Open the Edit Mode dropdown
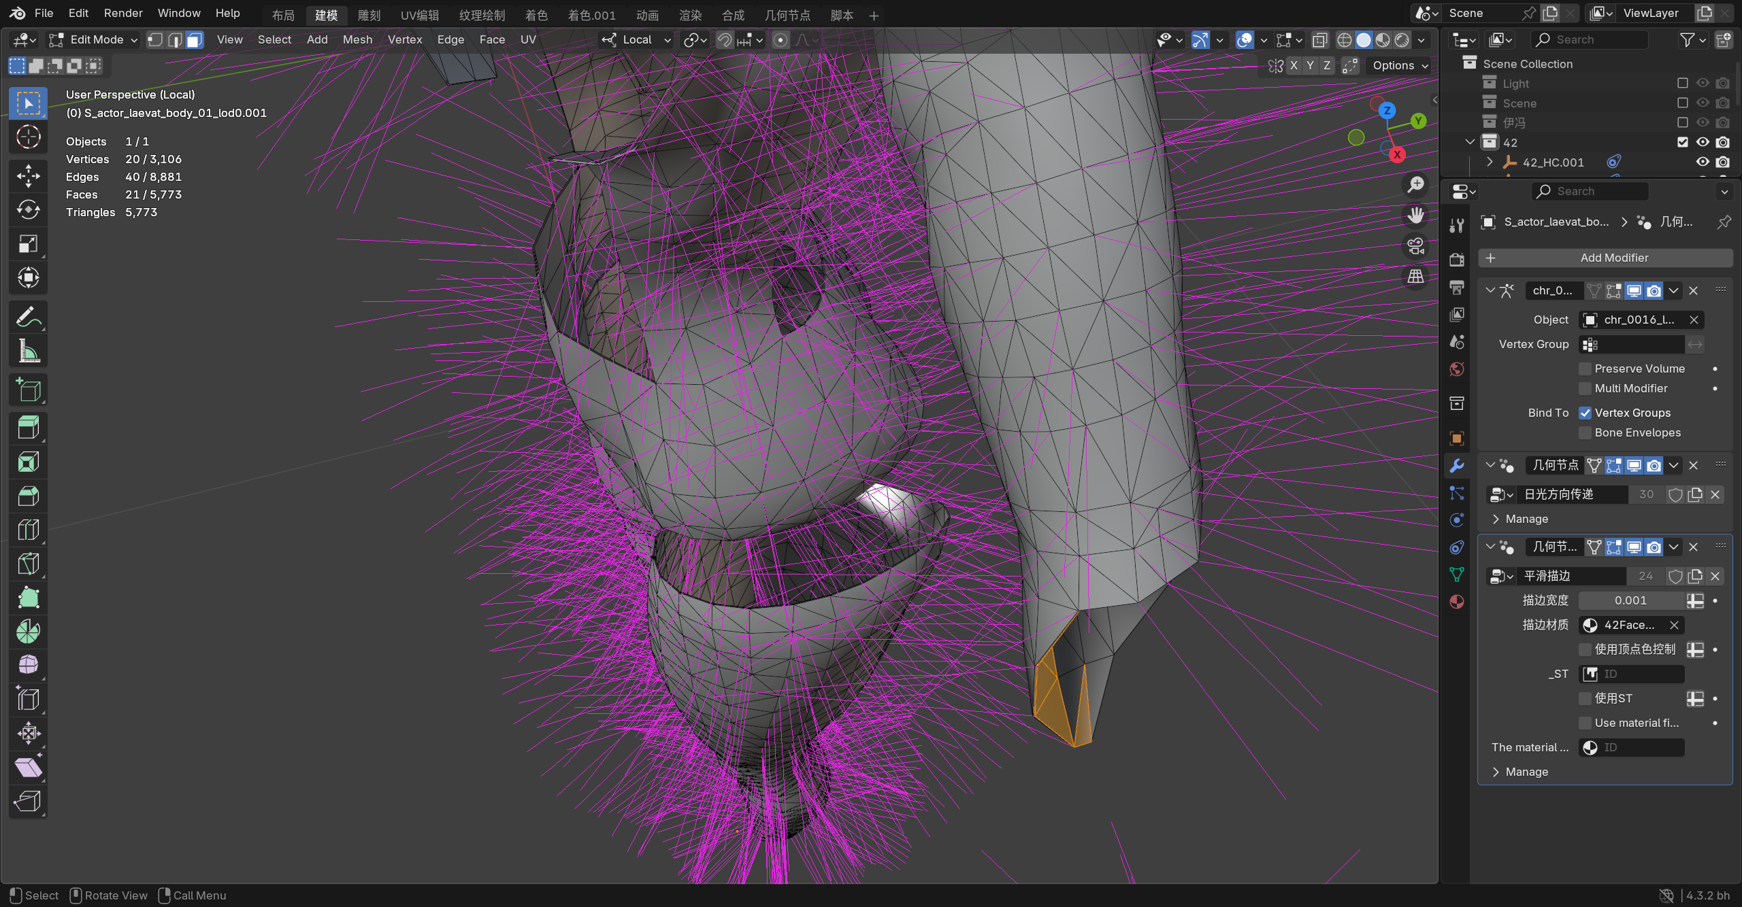 pyautogui.click(x=95, y=40)
